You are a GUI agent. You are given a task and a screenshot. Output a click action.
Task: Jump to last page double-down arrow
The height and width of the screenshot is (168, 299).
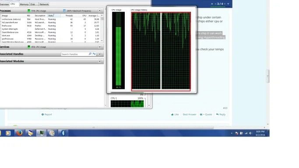click(228, 4)
